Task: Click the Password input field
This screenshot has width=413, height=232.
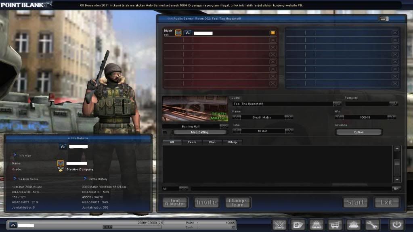Action: pos(367,104)
